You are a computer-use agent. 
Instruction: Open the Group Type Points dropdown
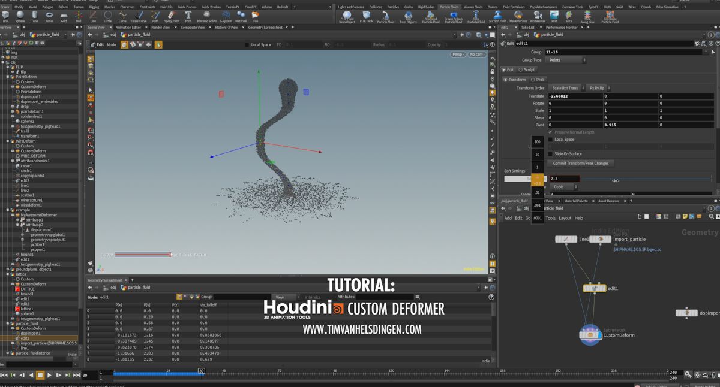tap(567, 60)
